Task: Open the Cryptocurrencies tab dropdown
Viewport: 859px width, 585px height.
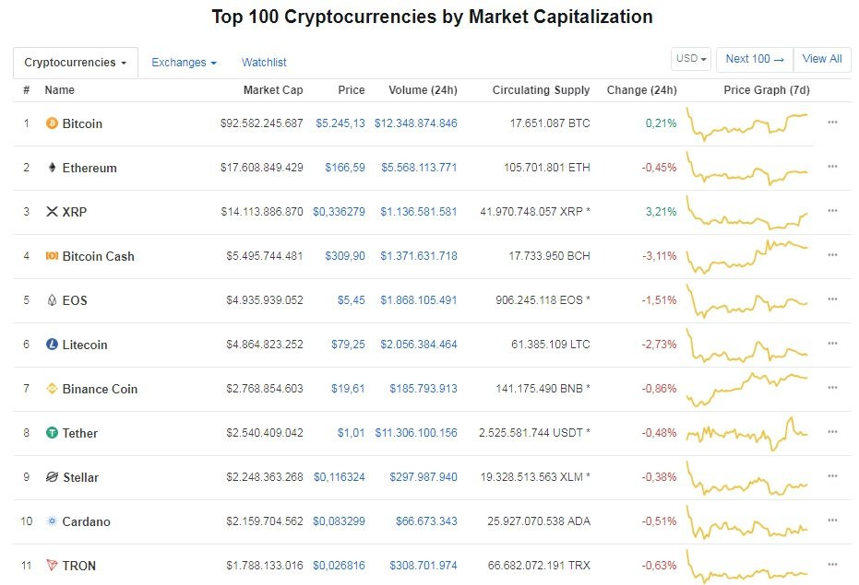Action: coord(76,63)
